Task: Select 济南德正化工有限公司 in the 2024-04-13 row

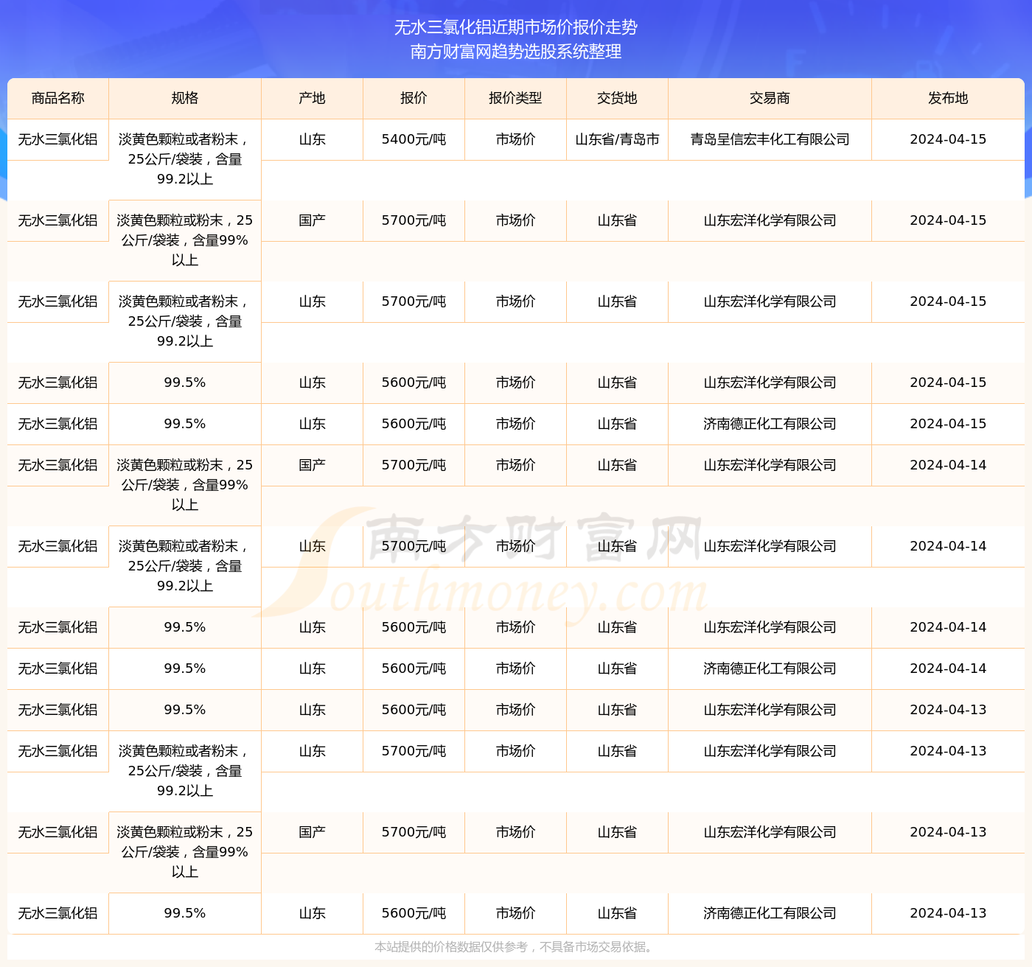Action: [x=770, y=913]
